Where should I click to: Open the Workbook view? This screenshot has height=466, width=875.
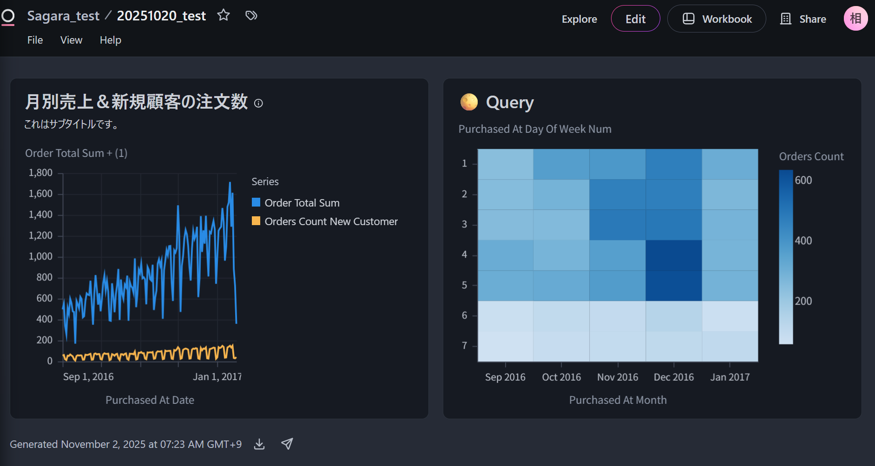click(717, 19)
